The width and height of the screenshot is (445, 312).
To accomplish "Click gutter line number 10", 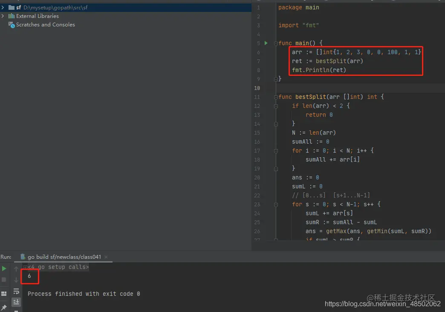I will [257, 88].
